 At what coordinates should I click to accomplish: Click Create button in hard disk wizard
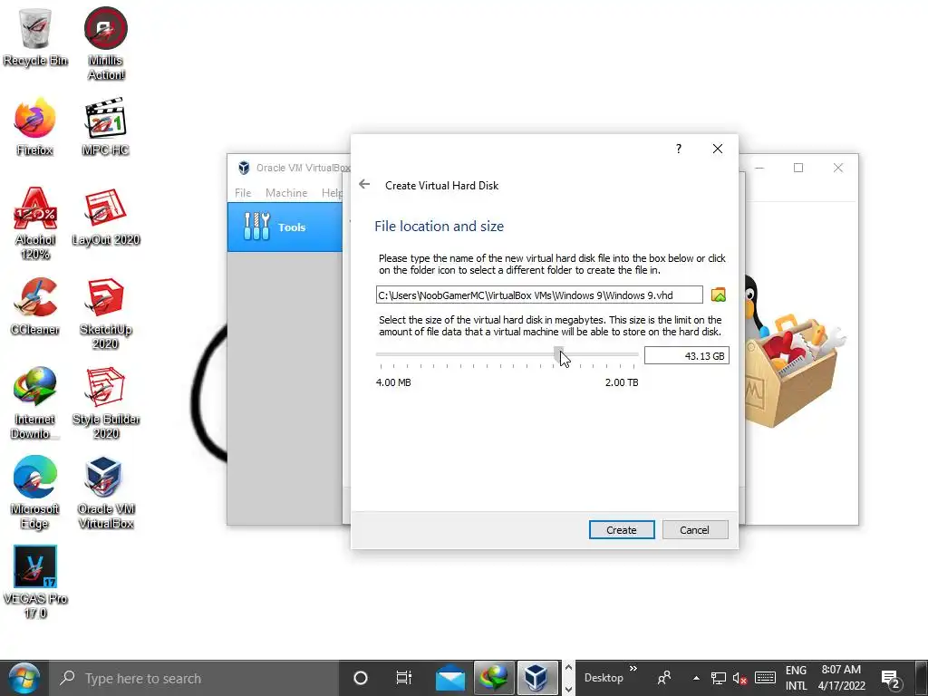click(622, 529)
